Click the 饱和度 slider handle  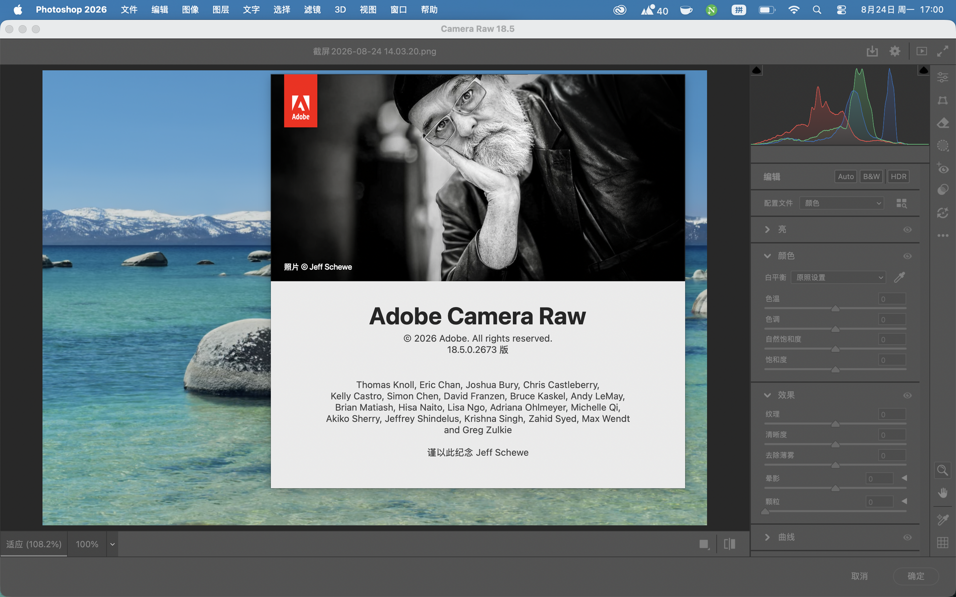[836, 370]
